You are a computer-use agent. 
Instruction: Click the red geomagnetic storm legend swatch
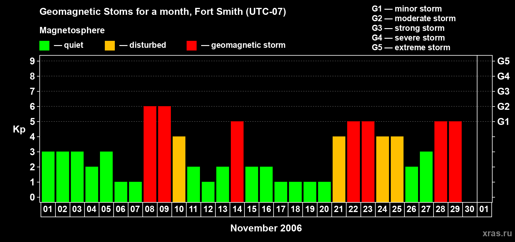(x=192, y=46)
